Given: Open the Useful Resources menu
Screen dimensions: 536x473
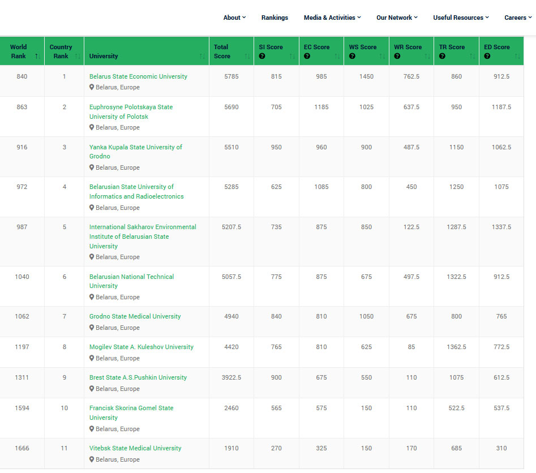Looking at the screenshot, I should point(461,18).
